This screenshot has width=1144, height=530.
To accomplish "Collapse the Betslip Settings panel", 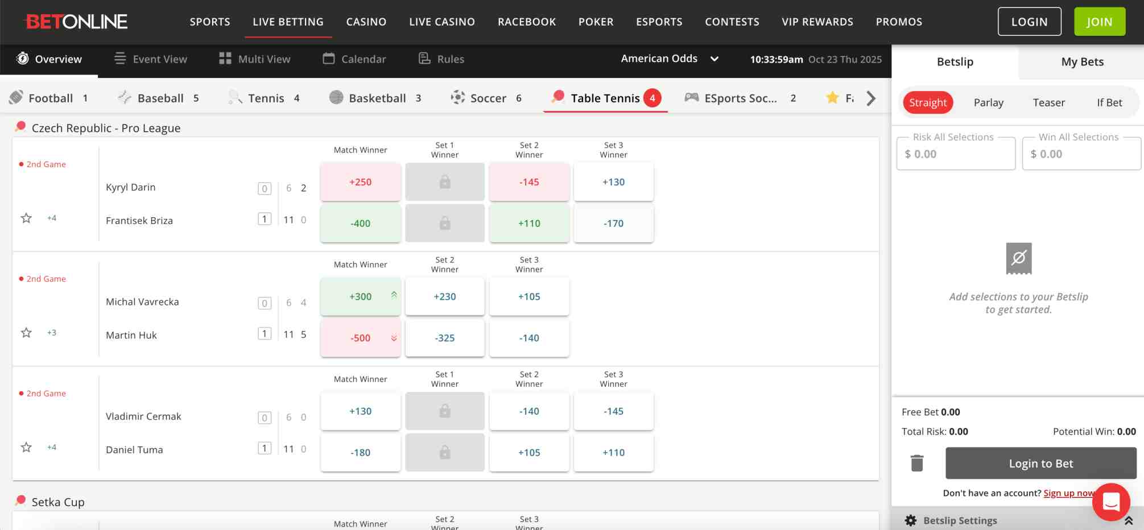I will pos(1129,519).
